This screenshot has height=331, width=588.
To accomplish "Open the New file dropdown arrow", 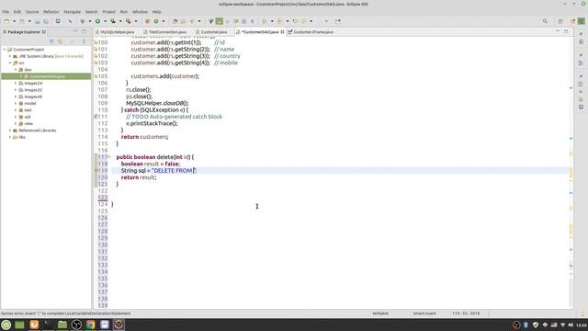I will (x=14, y=21).
